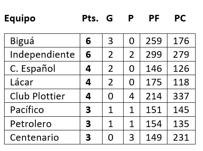Screen dimensions: 203x151
Task: Click Club Plottier's PC value 337
Action: (181, 96)
